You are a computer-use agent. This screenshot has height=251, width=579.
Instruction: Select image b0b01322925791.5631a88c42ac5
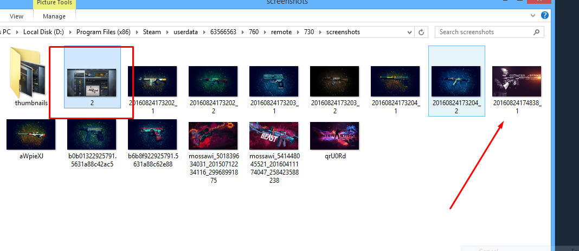coord(92,134)
